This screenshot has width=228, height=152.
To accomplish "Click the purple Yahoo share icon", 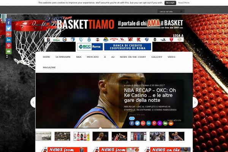I will (160, 123).
